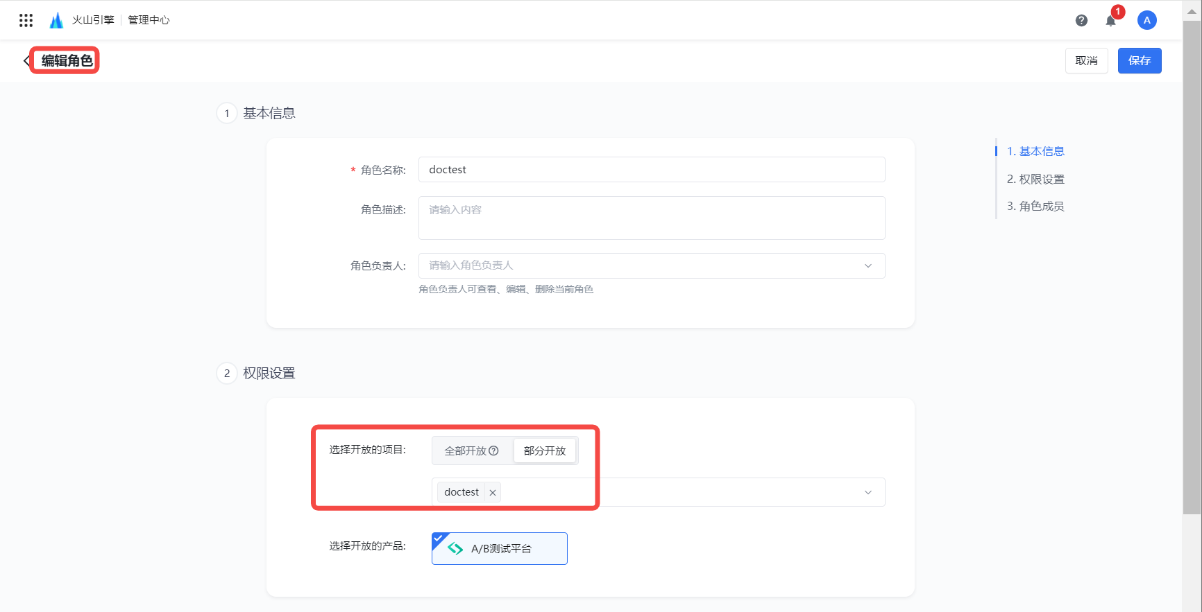Image resolution: width=1202 pixels, height=612 pixels.
Task: Click the help icon beside 全部开放
Action: [x=493, y=451]
